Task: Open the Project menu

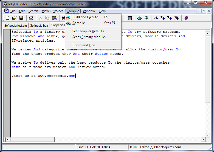Action: pos(58,11)
